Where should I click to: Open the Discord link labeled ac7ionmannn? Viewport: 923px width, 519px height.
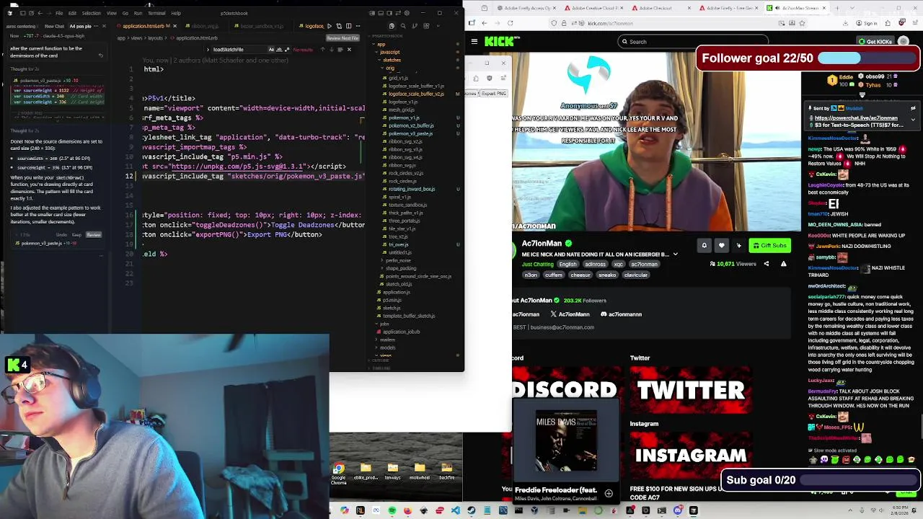[621, 314]
